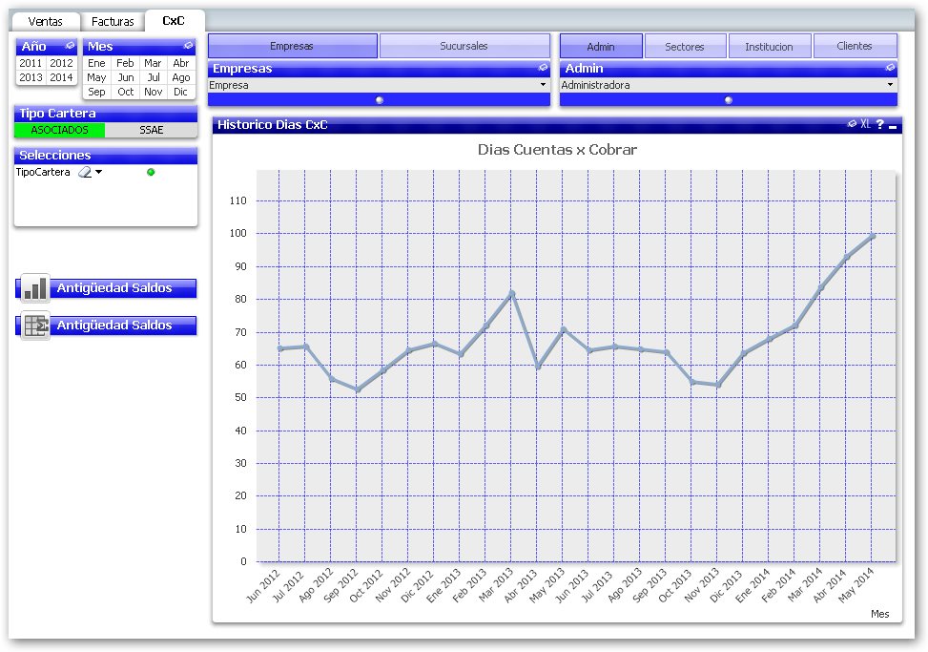This screenshot has height=652, width=928.
Task: Select month Ene
Action: coord(96,63)
